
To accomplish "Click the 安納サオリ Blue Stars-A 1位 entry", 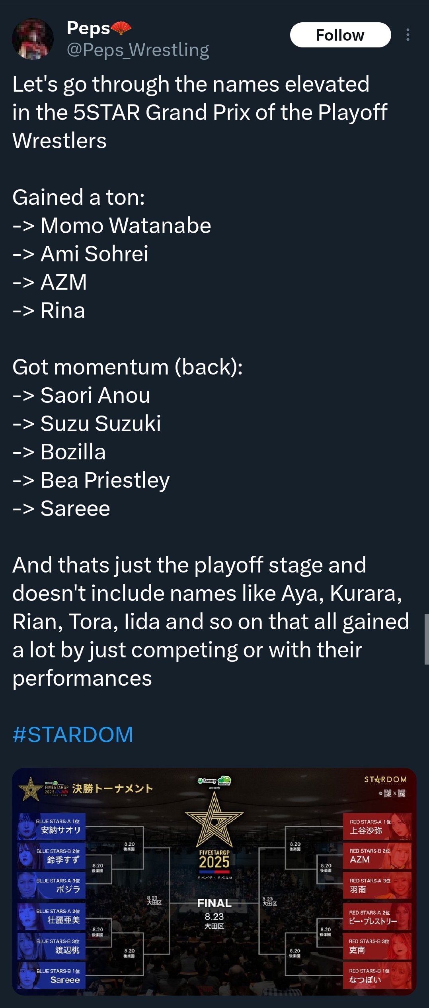I will 52,826.
